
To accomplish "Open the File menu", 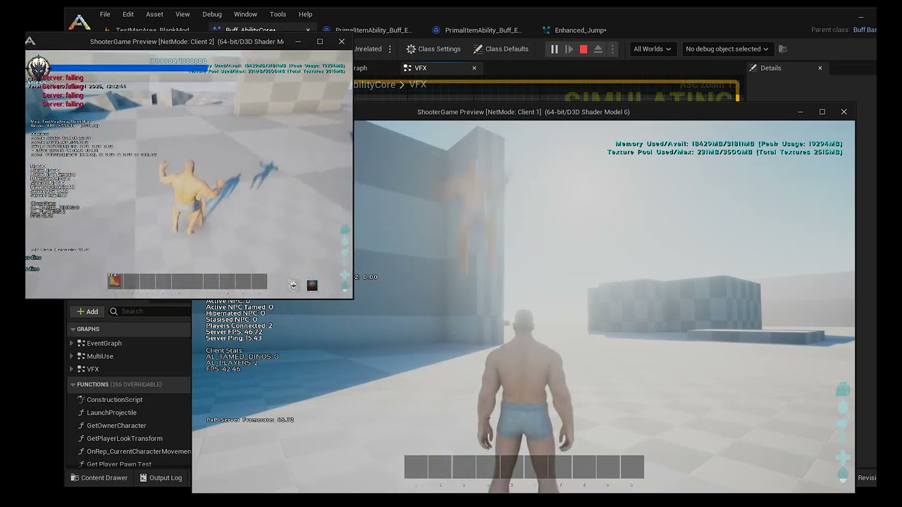I will coord(105,14).
